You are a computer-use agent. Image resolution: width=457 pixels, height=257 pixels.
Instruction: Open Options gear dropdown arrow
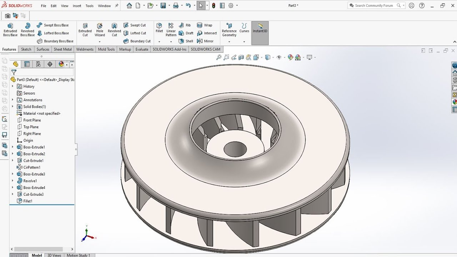point(237,6)
